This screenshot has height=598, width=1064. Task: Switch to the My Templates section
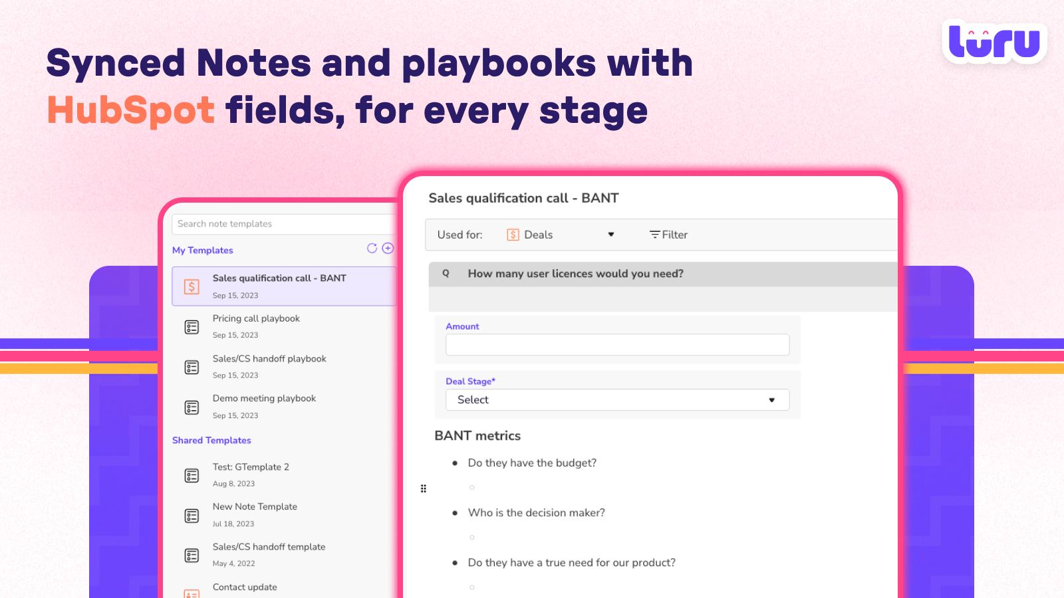[202, 250]
